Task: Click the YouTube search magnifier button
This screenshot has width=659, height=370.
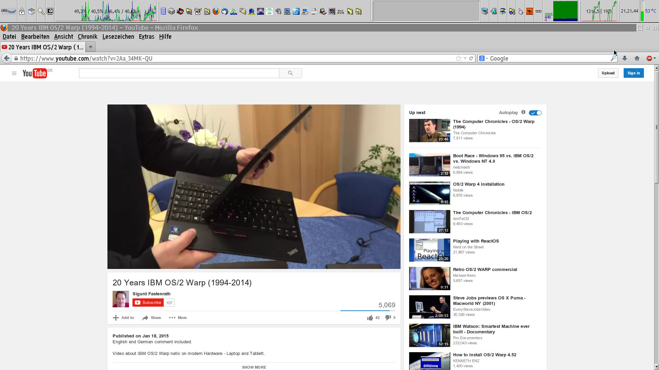Action: click(x=290, y=73)
